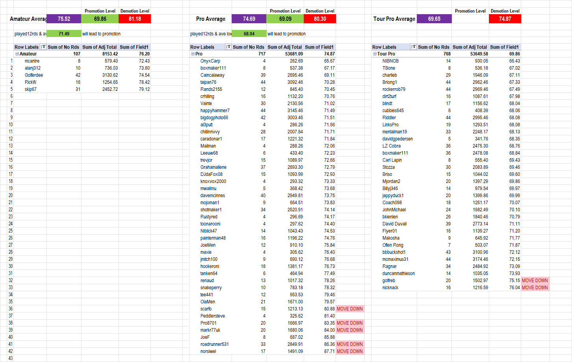Click player name OnyxCarp in Pro table

[210, 61]
